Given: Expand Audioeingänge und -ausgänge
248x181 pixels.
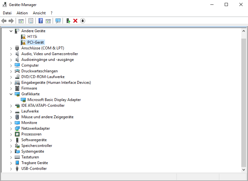Looking at the screenshot, I should tap(11, 60).
